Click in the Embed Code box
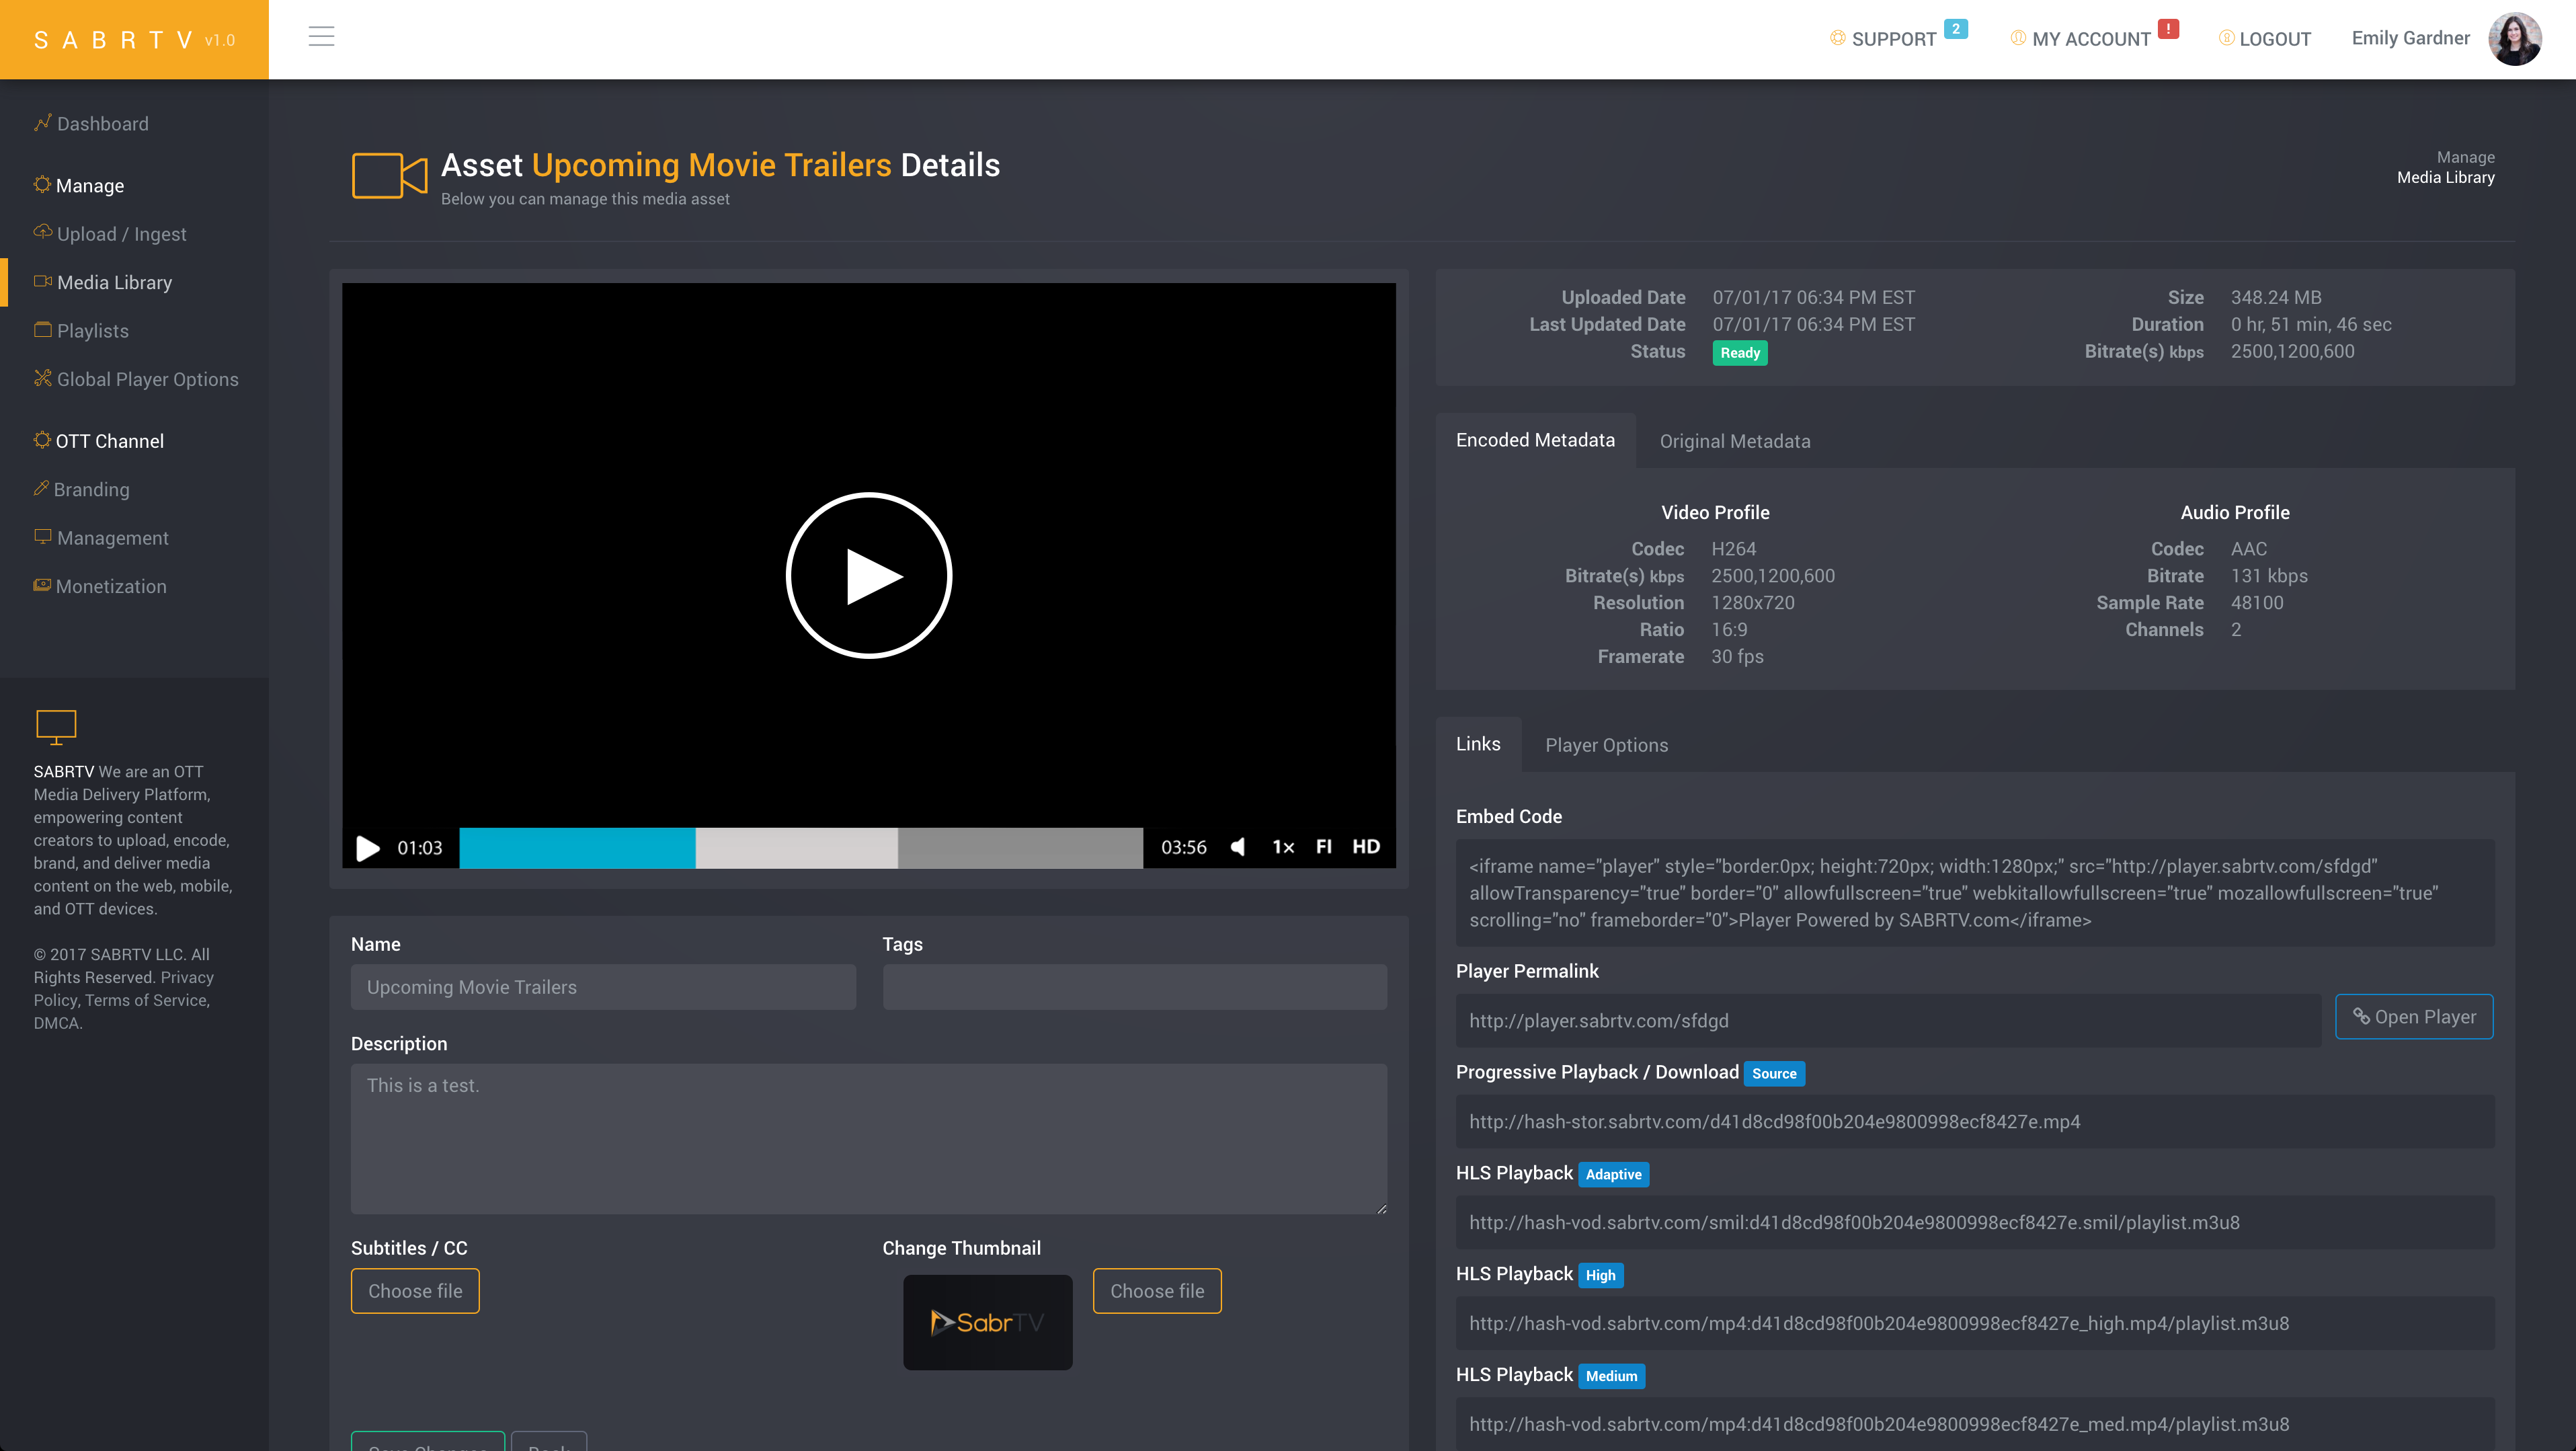 click(1975, 893)
